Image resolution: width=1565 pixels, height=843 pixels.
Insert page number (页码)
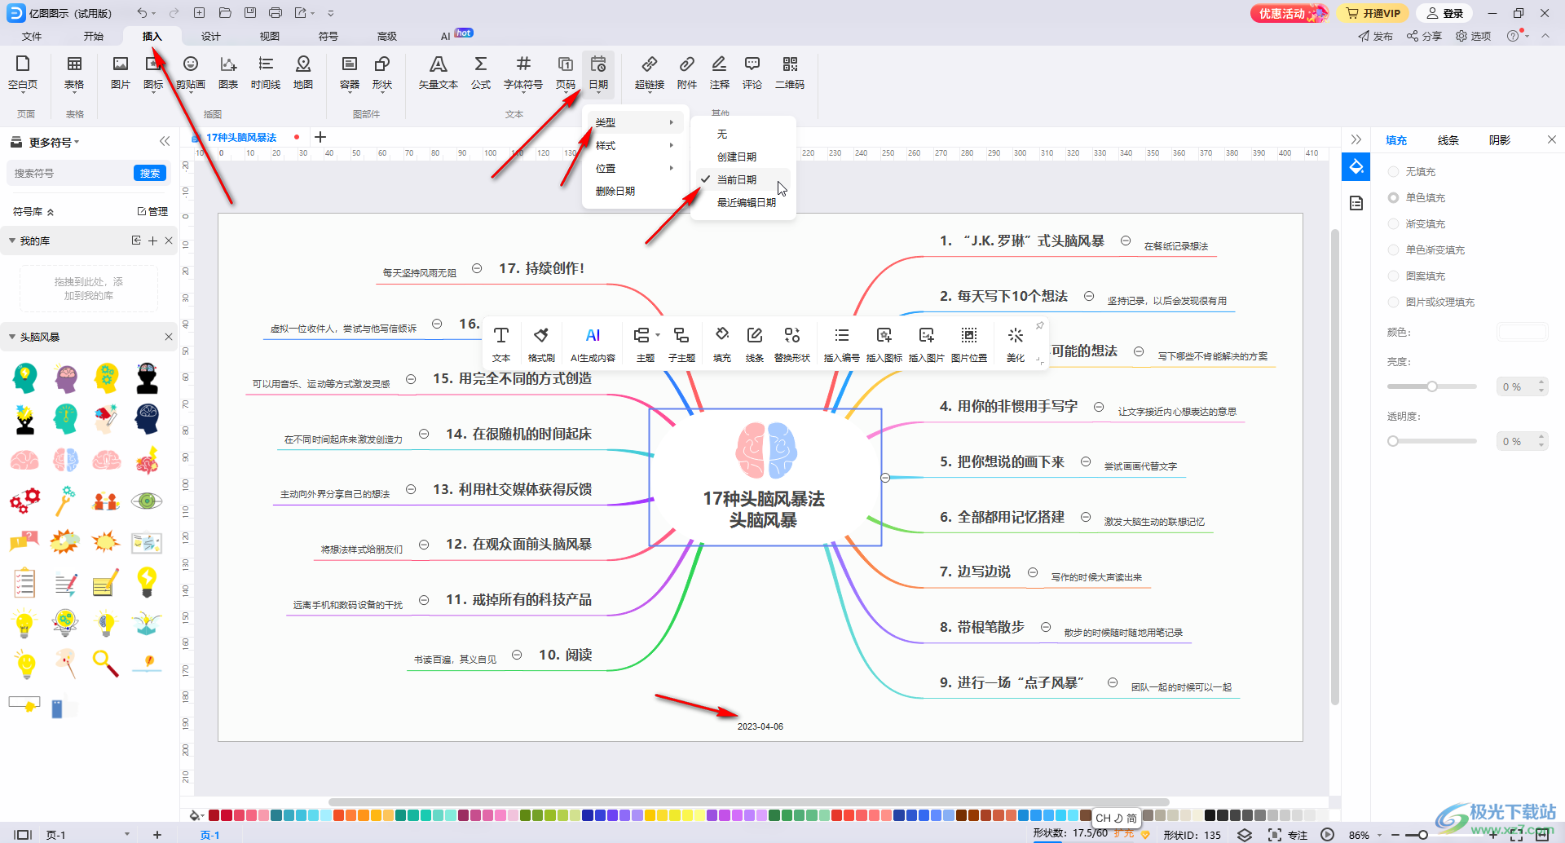566,72
